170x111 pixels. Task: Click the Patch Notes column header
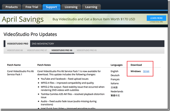(x=44, y=65)
